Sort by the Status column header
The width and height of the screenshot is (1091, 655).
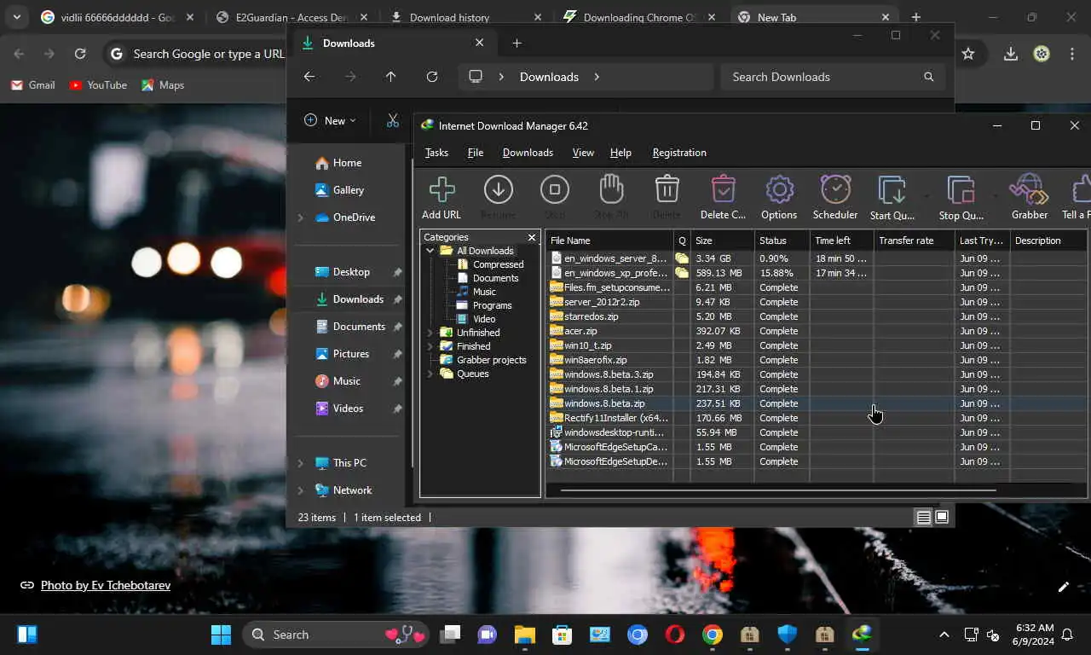click(x=782, y=241)
